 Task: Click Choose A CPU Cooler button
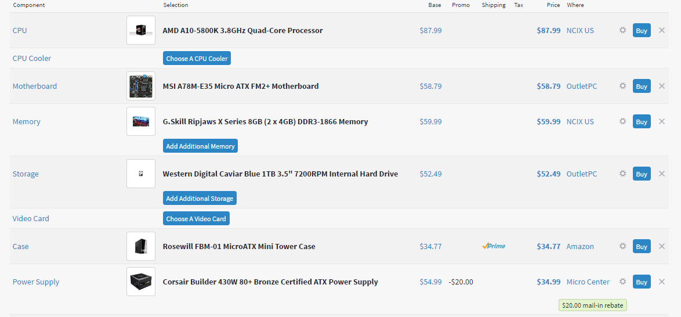pos(197,58)
